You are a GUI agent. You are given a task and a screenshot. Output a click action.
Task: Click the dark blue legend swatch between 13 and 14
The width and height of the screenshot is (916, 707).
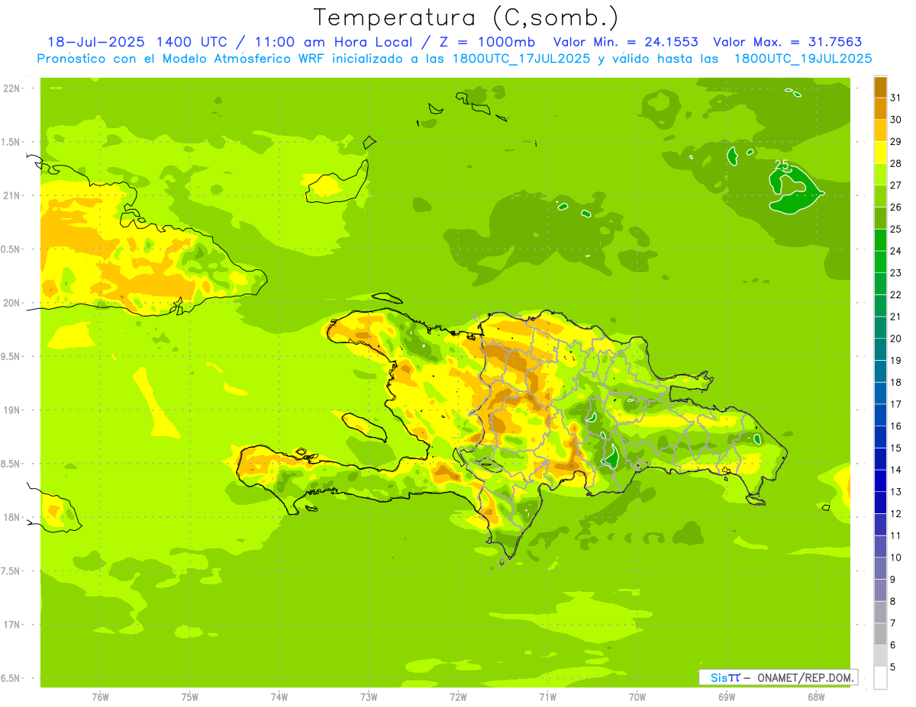coord(880,480)
